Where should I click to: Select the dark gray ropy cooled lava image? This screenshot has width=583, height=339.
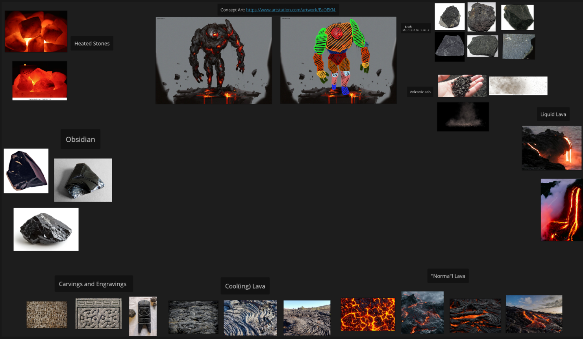tap(193, 317)
